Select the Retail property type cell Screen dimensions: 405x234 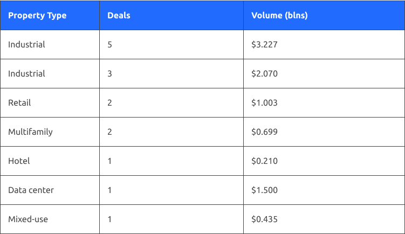tap(19, 102)
